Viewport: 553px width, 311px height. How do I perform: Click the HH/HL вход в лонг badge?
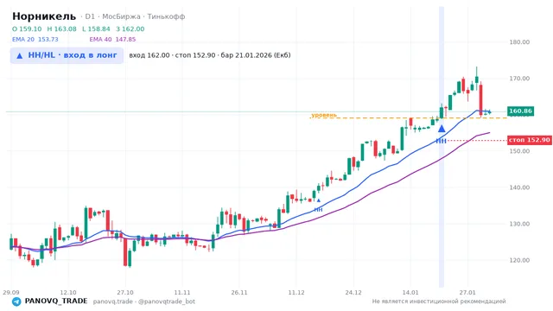[67, 55]
